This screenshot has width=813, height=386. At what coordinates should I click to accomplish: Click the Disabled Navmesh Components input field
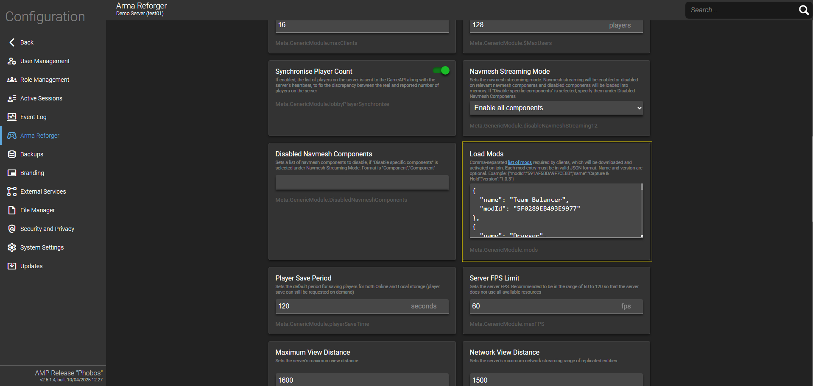tap(362, 182)
